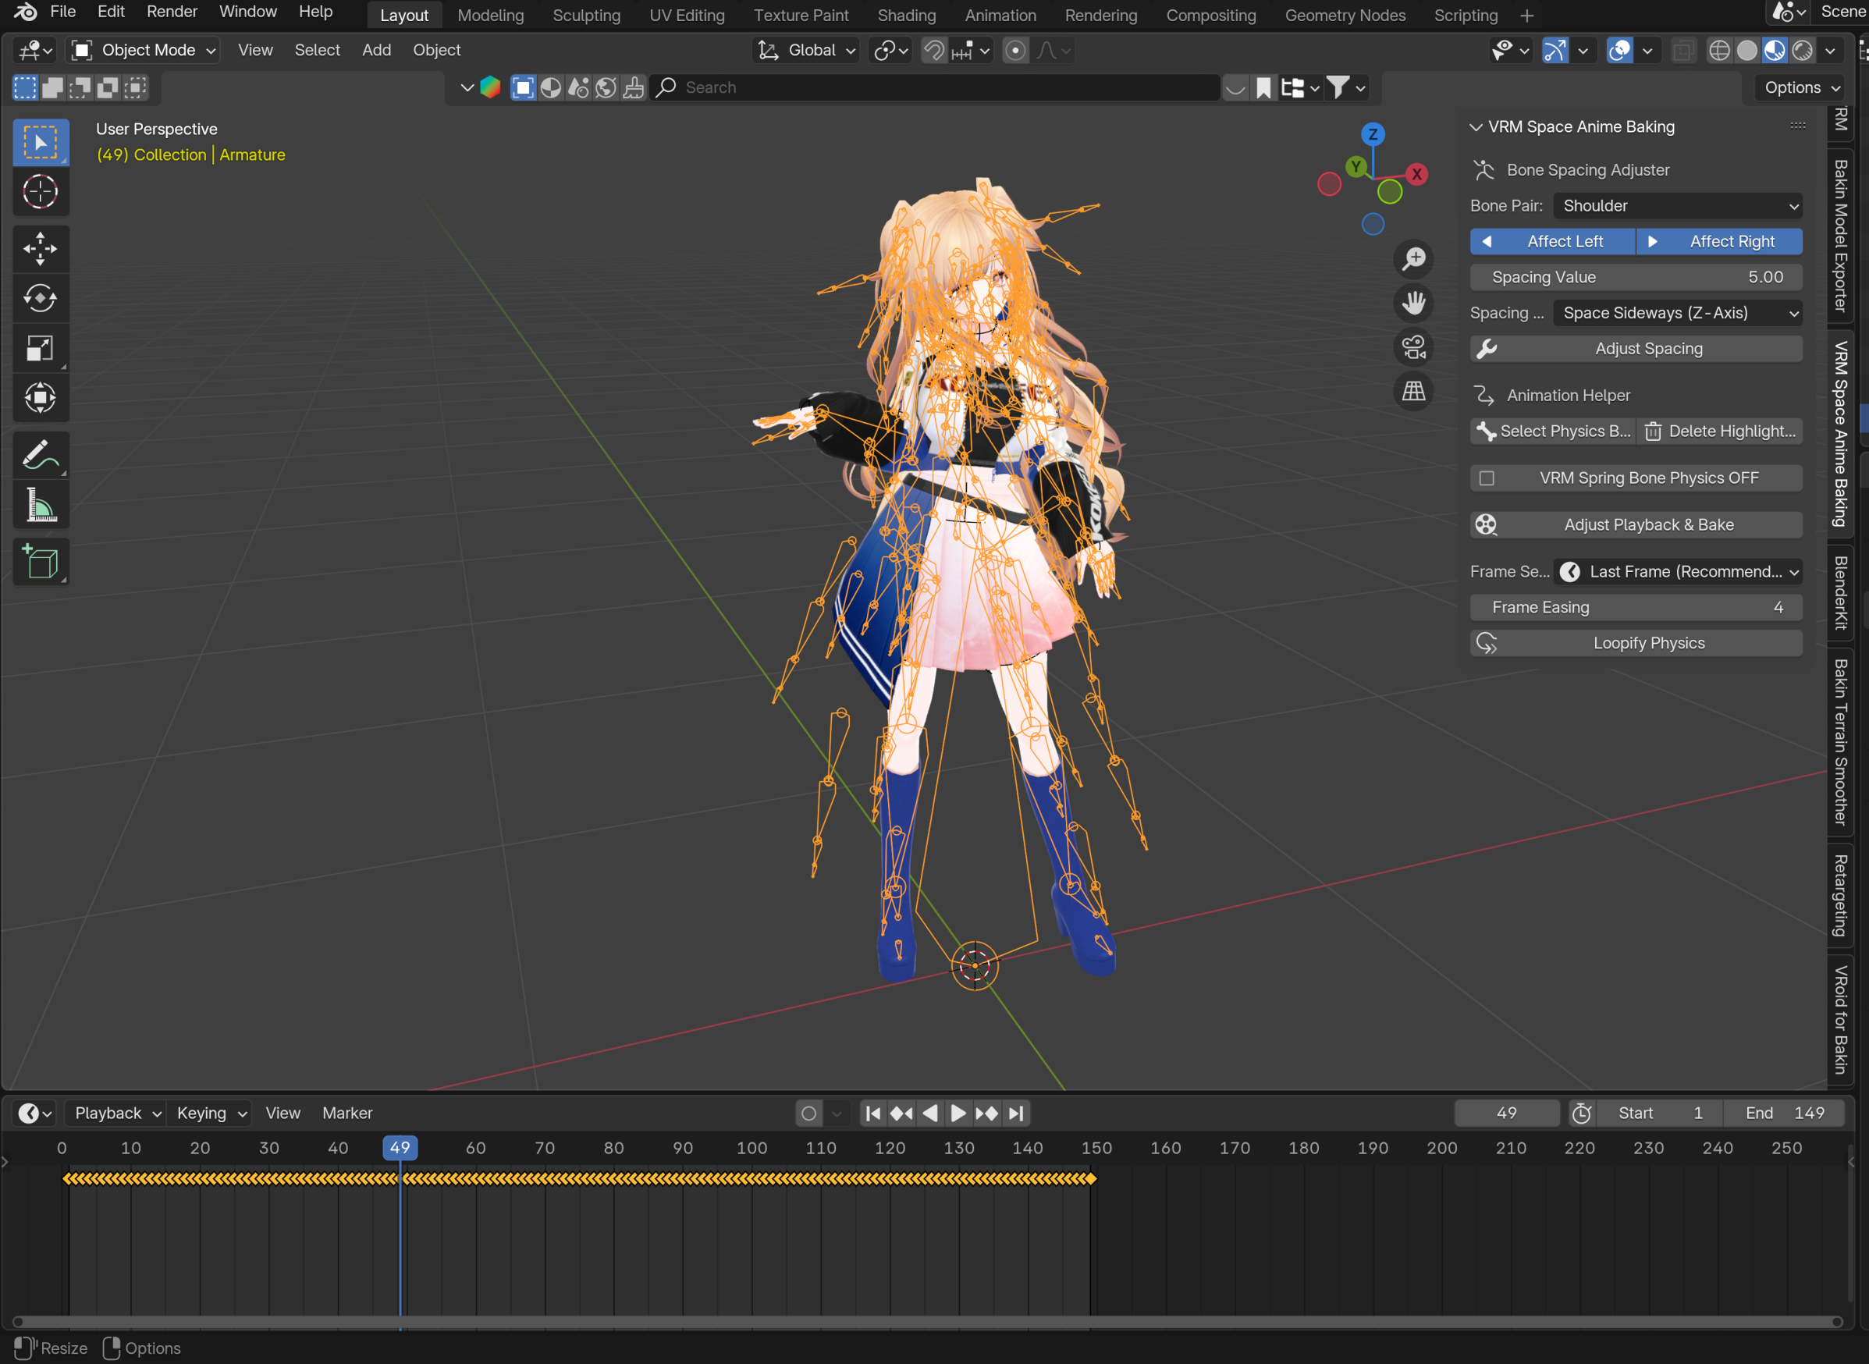Enable VRM Spring Bone Physics OFF checkbox
Image resolution: width=1869 pixels, height=1364 pixels.
click(1487, 478)
